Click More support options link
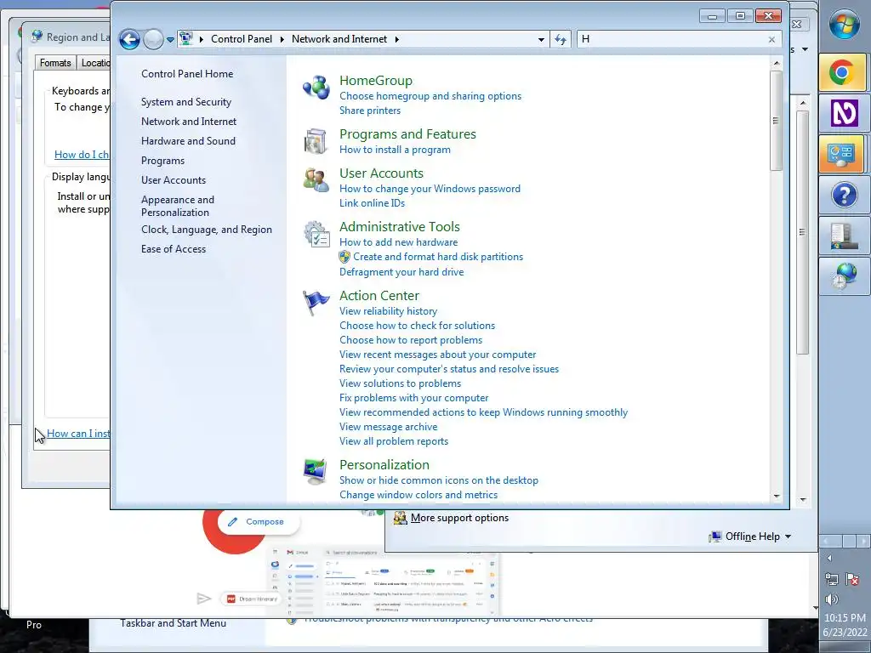Screen dimensions: 871x653 [x=459, y=518]
